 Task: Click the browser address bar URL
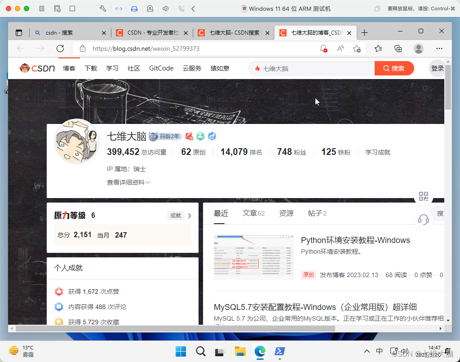146,49
